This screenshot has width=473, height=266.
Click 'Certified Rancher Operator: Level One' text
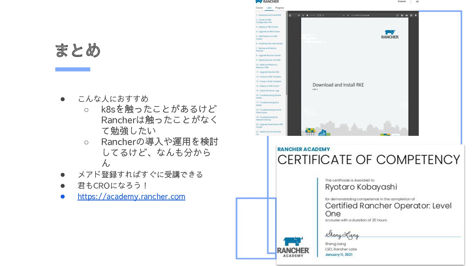[x=388, y=210]
